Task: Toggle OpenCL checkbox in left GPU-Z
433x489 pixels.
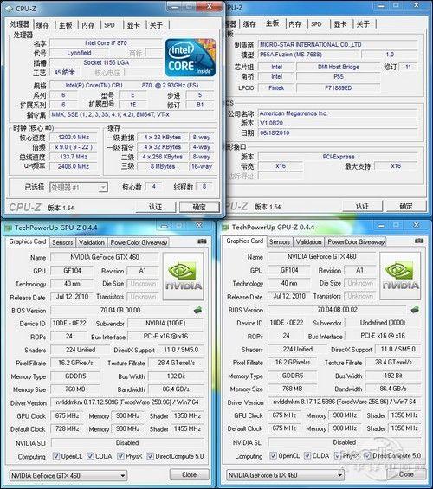Action: 56,456
